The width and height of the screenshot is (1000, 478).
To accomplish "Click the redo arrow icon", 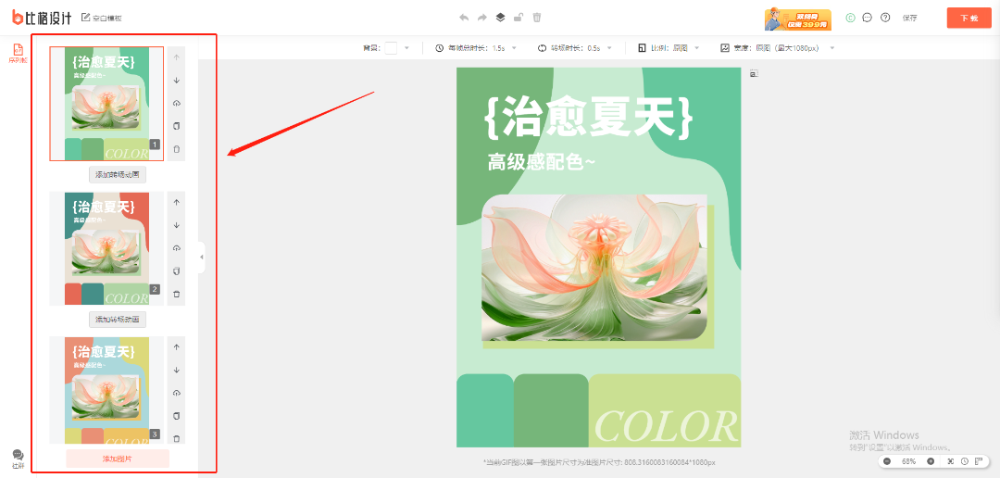I will pyautogui.click(x=481, y=18).
